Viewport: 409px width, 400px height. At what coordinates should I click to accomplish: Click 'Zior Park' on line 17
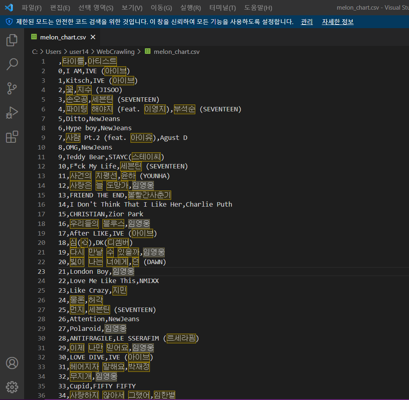click(126, 214)
